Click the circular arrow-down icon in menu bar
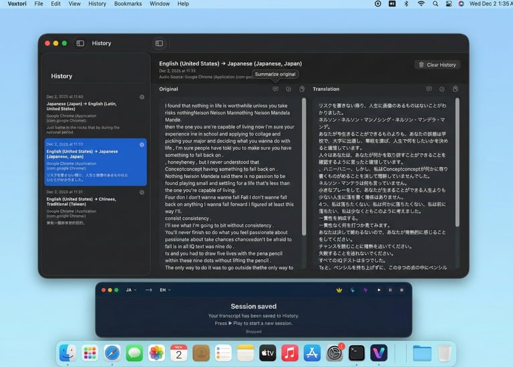This screenshot has width=513, height=367. [377, 3]
